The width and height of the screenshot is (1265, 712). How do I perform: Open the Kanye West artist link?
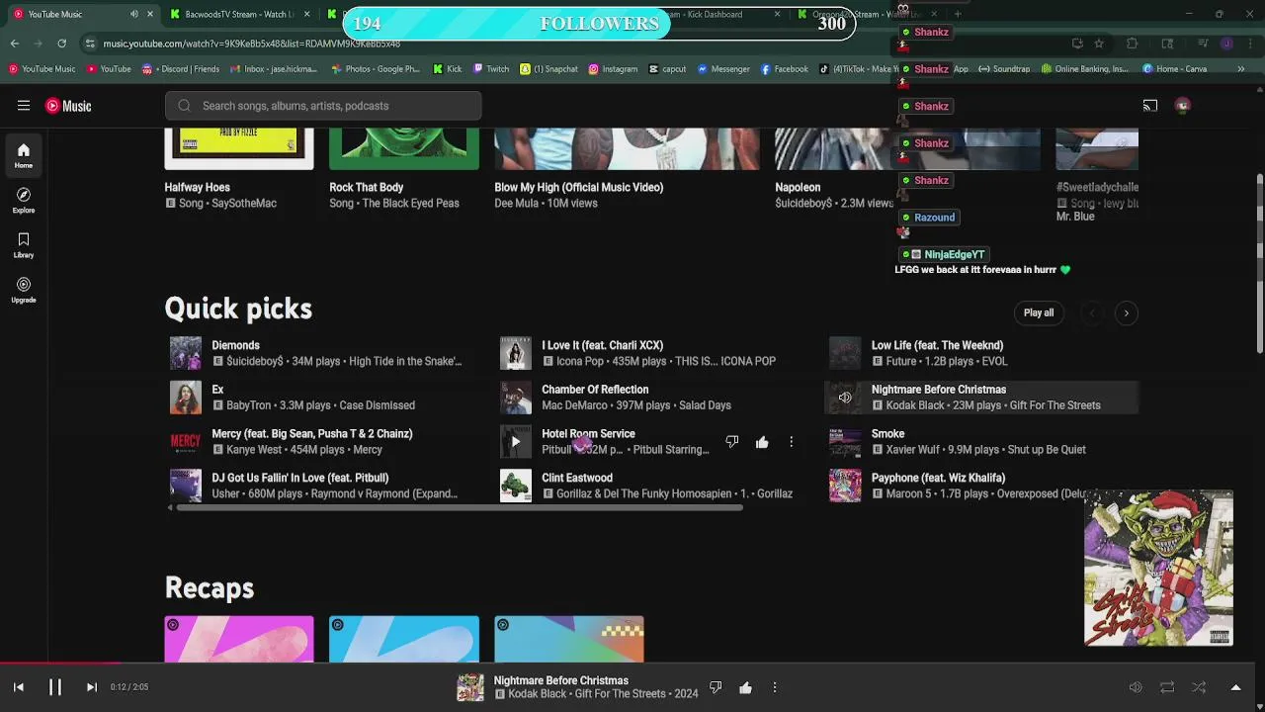(x=254, y=450)
